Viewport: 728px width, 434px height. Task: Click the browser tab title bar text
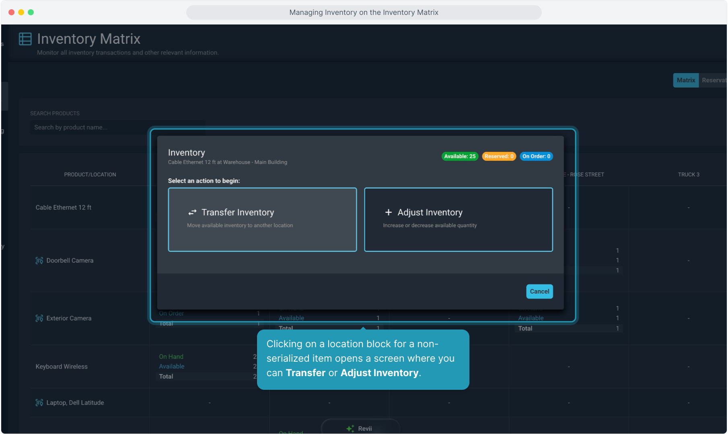364,12
